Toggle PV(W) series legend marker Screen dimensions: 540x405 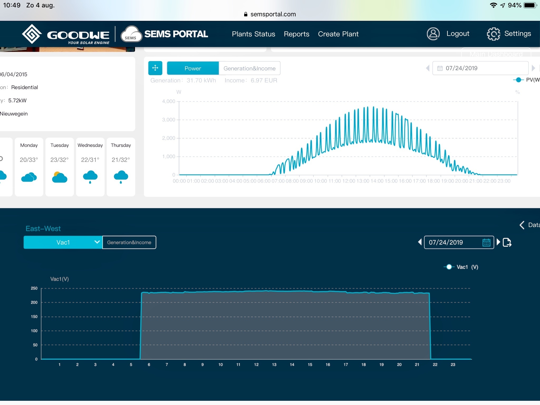click(x=518, y=80)
